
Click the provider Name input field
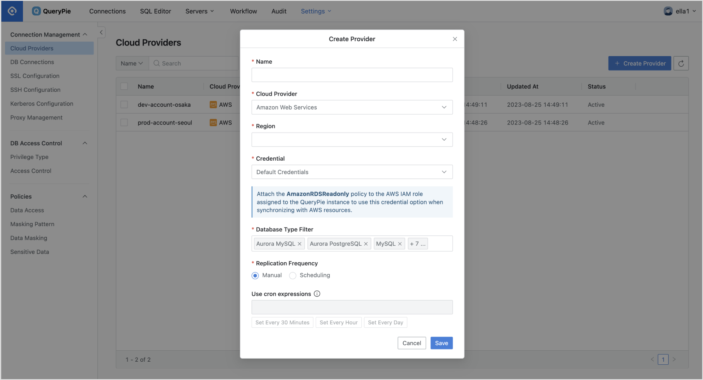coord(352,75)
